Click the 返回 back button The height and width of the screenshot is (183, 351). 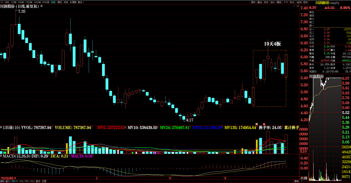pyautogui.click(x=305, y=2)
